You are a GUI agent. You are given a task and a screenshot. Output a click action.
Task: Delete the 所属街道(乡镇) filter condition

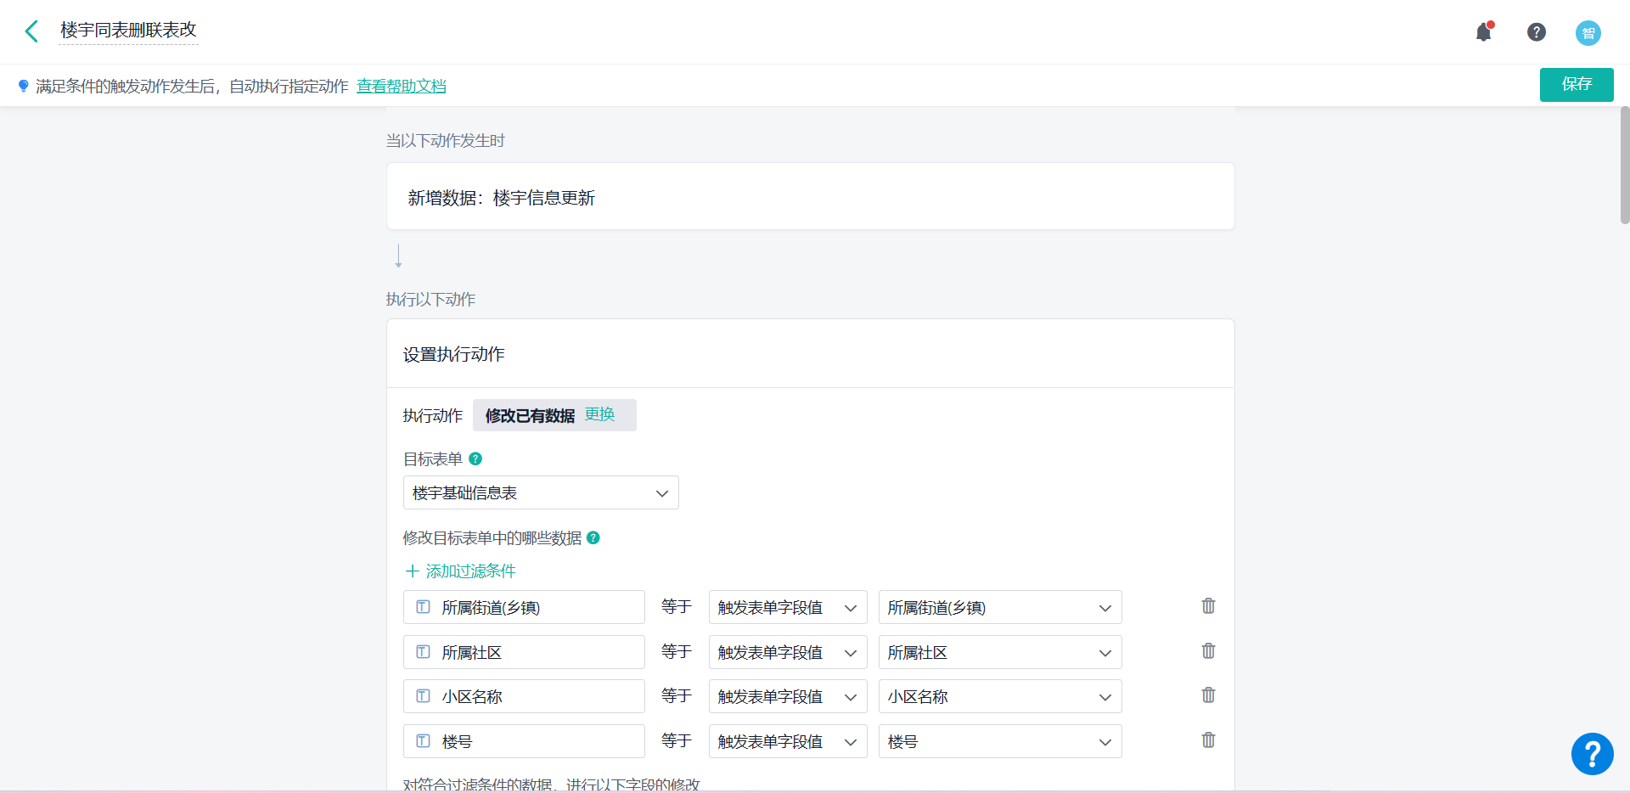1208,606
